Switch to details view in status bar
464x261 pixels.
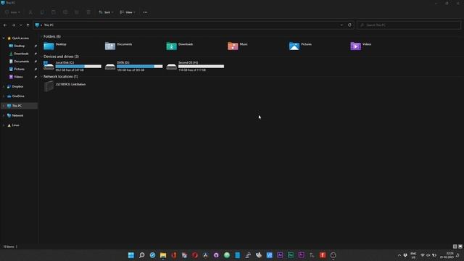(455, 246)
